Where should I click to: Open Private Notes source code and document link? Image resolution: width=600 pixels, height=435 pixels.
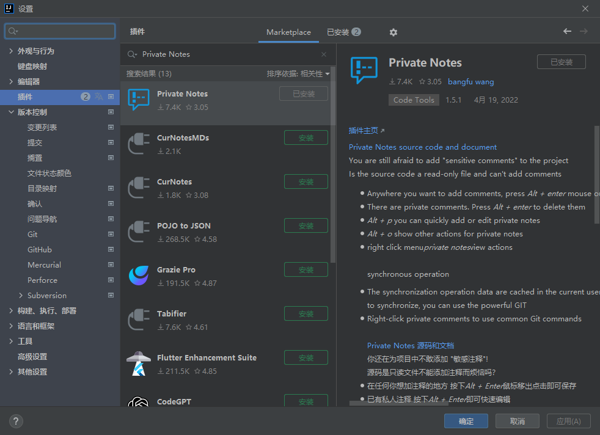(422, 147)
